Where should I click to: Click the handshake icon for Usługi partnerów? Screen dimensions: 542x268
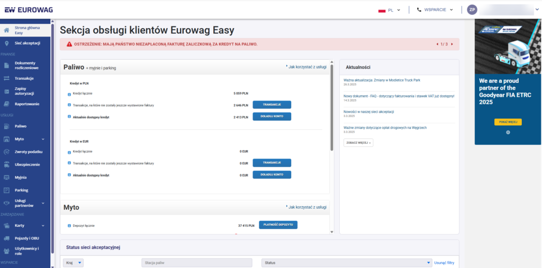pos(6,203)
